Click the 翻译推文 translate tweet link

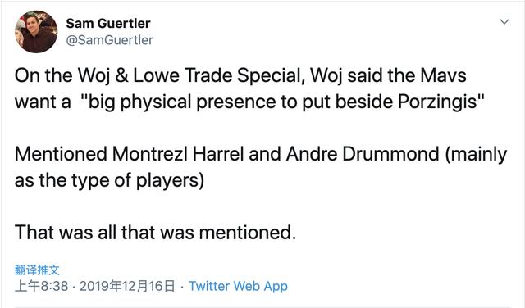37,269
